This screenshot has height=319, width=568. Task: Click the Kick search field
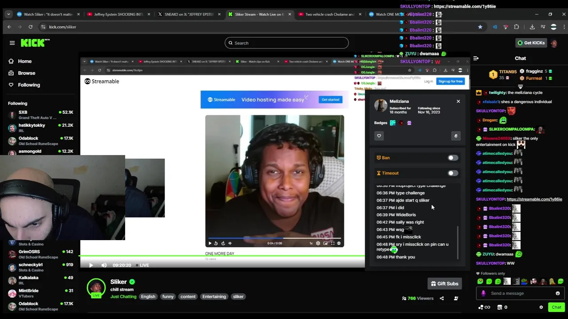[x=287, y=43]
